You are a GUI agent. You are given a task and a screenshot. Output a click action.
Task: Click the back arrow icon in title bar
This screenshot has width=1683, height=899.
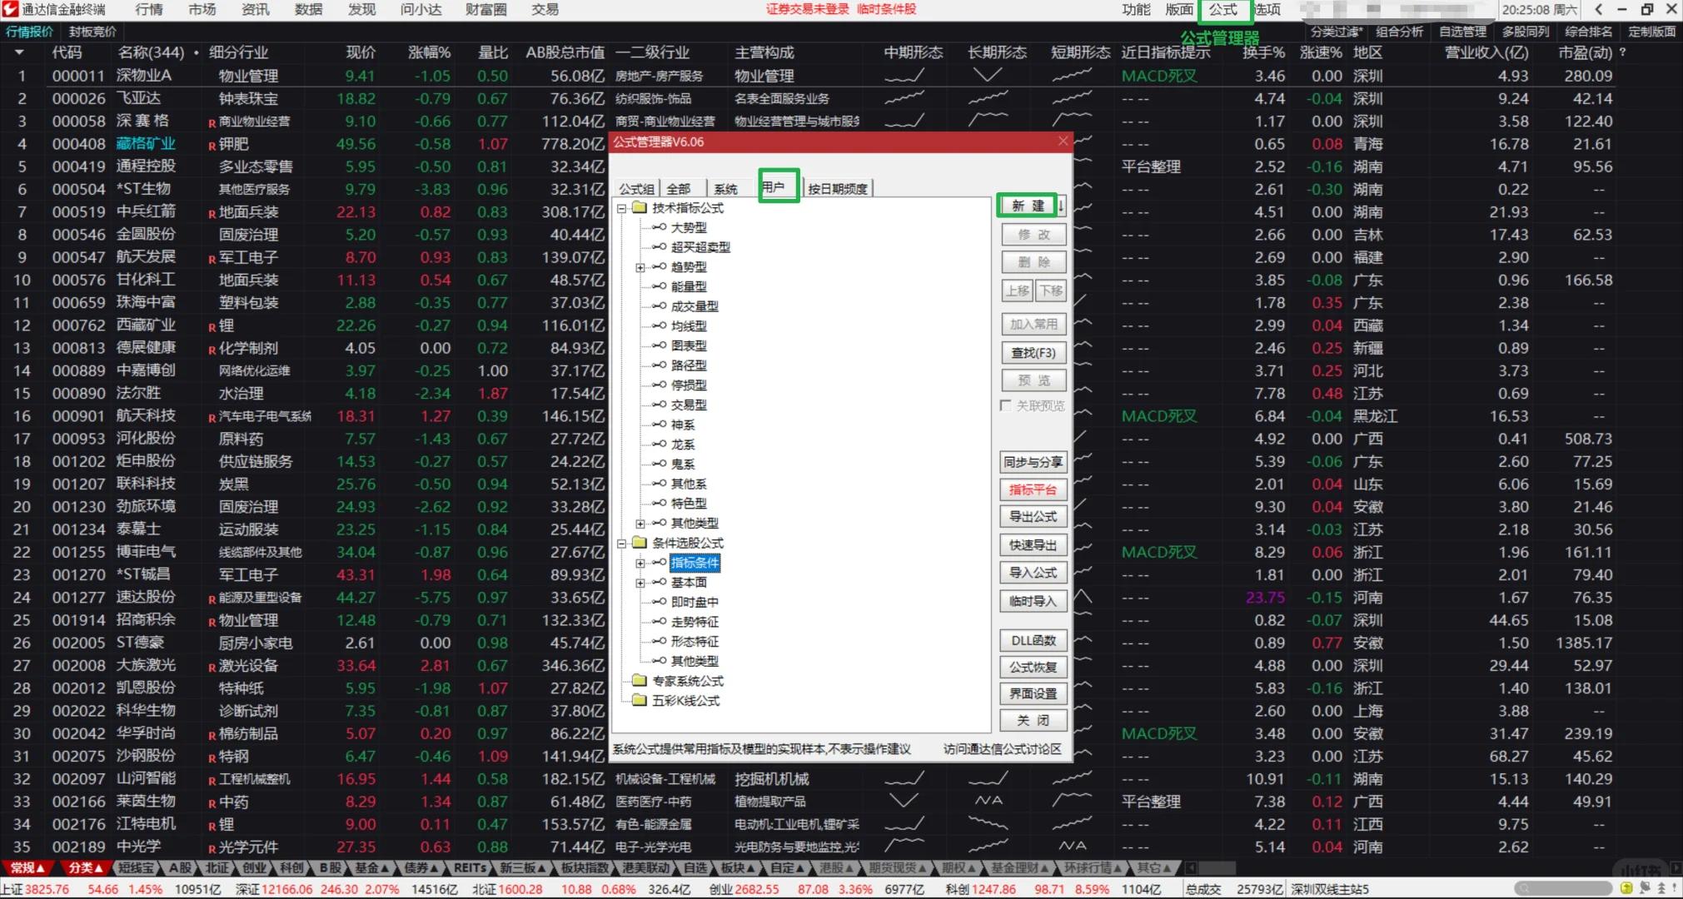coord(1598,9)
